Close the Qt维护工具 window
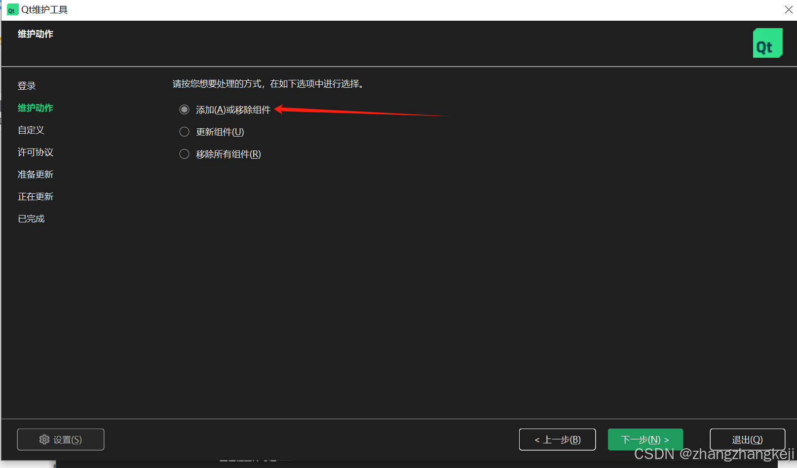The width and height of the screenshot is (797, 468). point(789,9)
